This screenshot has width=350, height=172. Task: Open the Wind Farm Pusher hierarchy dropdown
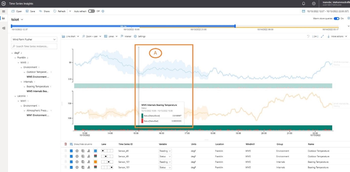click(x=34, y=39)
